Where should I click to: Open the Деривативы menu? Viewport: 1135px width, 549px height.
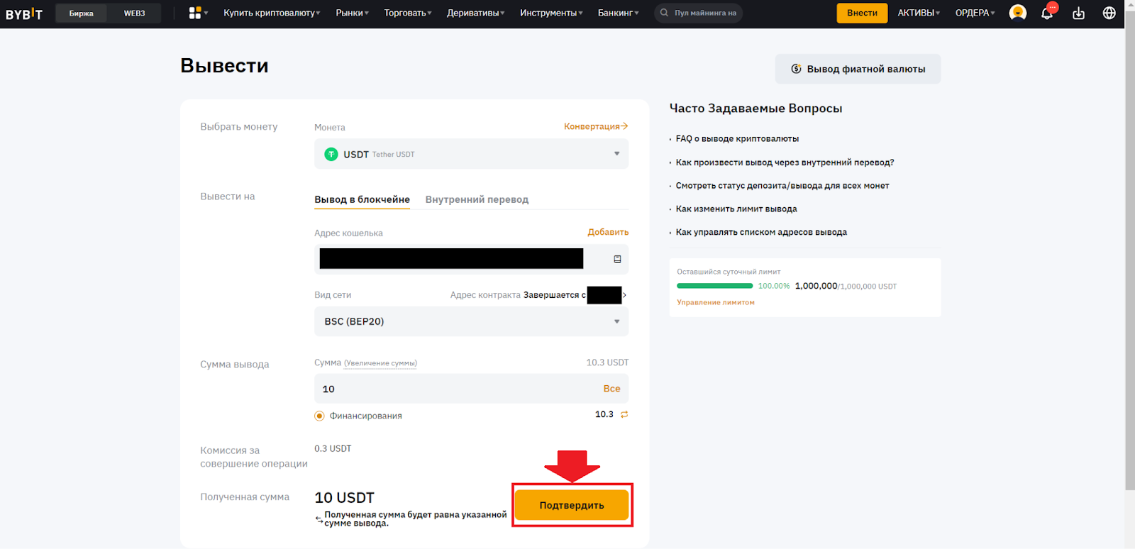pos(475,13)
